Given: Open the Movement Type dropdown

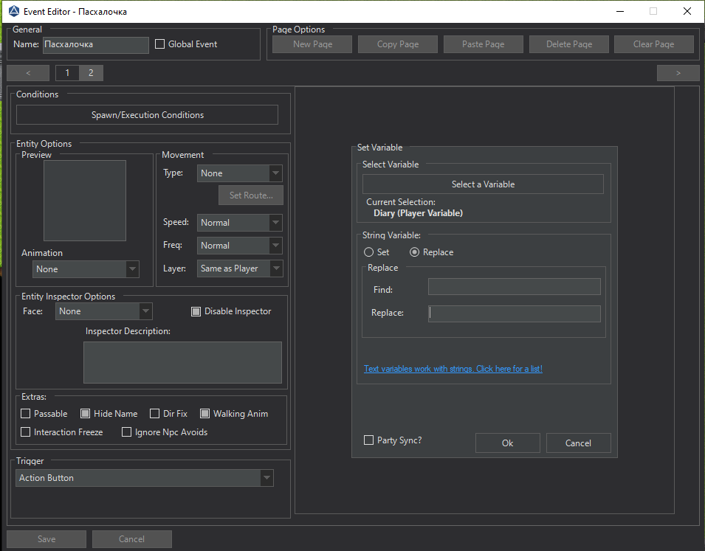Looking at the screenshot, I should coord(240,173).
